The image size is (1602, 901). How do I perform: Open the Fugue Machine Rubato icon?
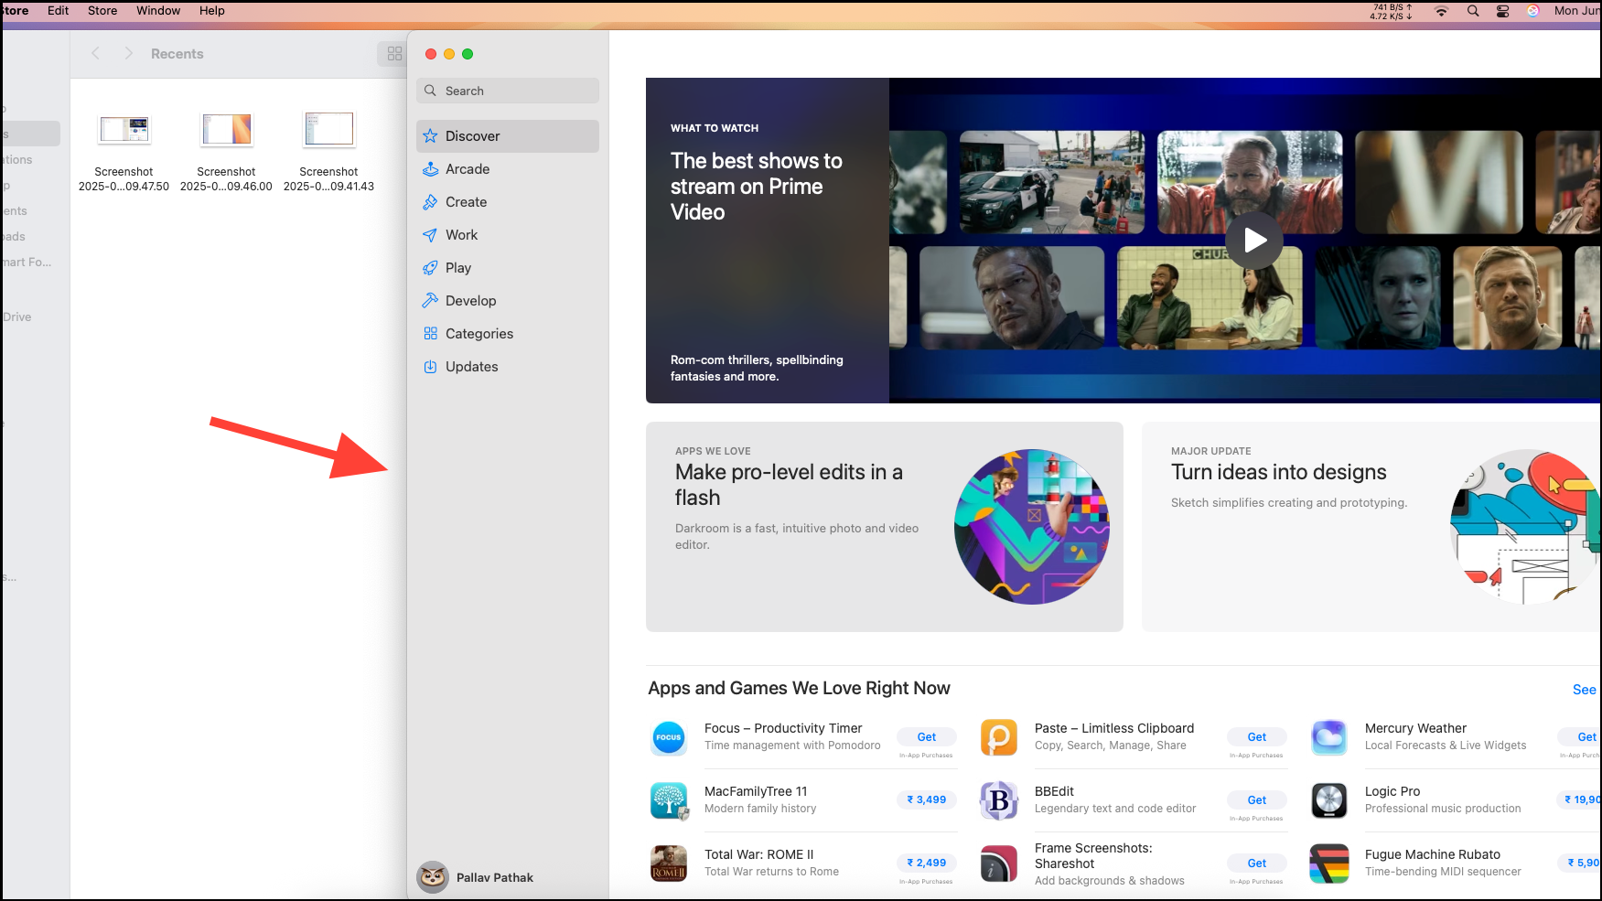(x=1329, y=863)
